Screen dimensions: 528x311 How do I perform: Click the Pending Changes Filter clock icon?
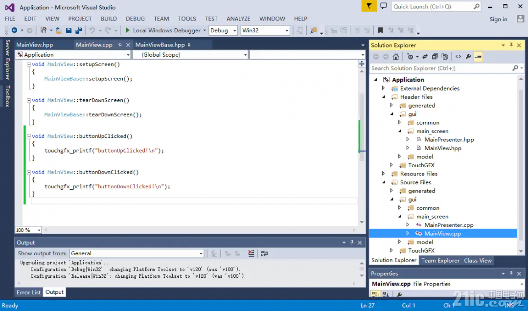coord(410,57)
